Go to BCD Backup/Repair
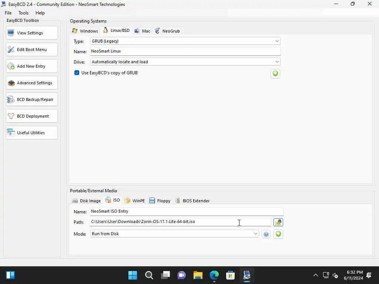The width and height of the screenshot is (379, 284). [x=32, y=99]
